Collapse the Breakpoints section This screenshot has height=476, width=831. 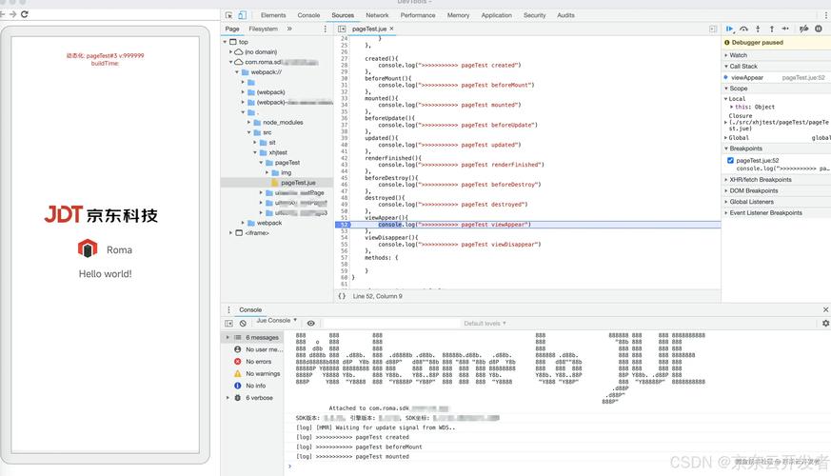(x=745, y=149)
